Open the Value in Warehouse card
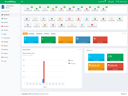 pyautogui.click(x=96, y=67)
